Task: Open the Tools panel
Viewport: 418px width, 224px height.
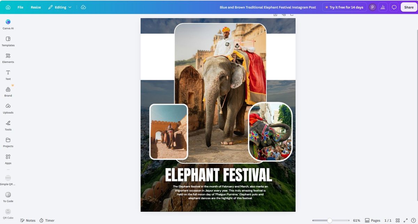Action: [8, 126]
